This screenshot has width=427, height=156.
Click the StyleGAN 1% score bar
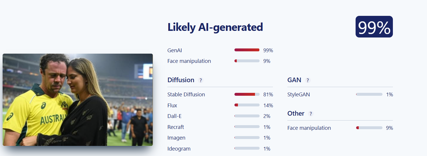click(369, 95)
